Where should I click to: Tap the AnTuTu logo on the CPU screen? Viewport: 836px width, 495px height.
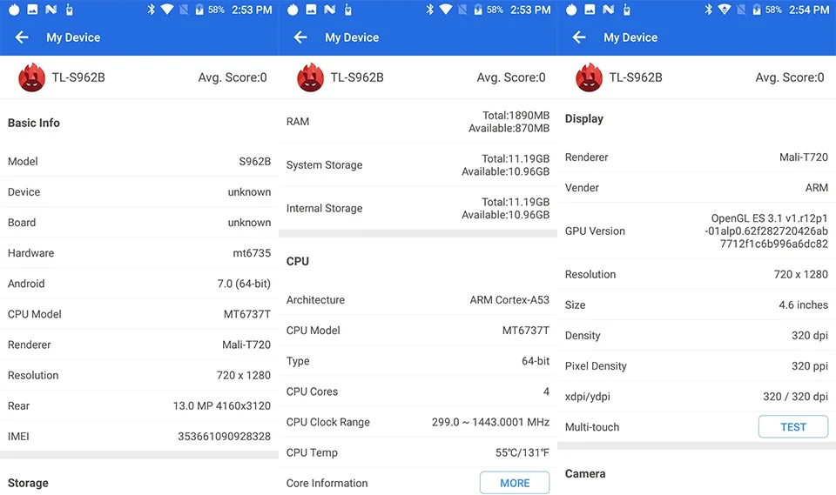pyautogui.click(x=310, y=77)
